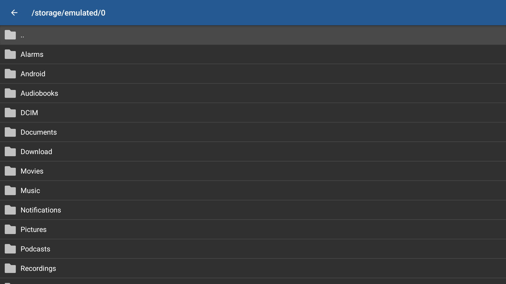
Task: Click the parent directory folder icon
Action: 10,35
